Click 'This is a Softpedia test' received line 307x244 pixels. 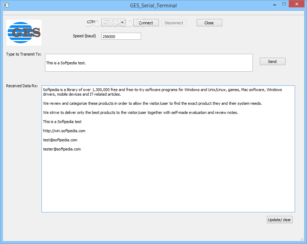coord(62,122)
